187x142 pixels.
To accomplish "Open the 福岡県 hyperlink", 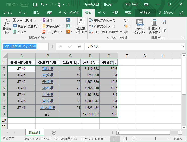I will (48, 69).
